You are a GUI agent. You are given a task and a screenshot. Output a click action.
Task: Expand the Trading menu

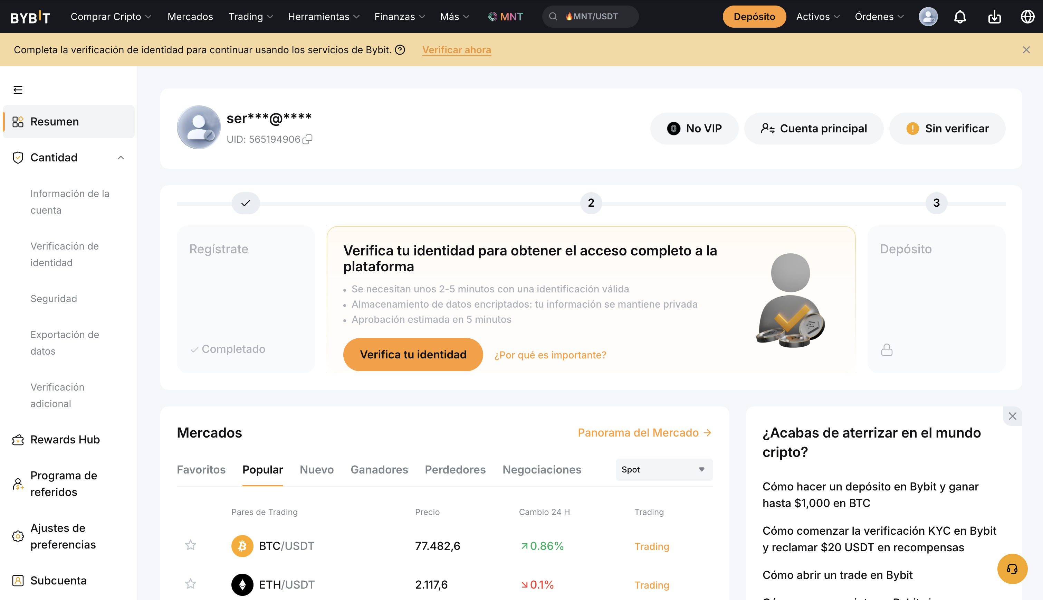coord(251,17)
